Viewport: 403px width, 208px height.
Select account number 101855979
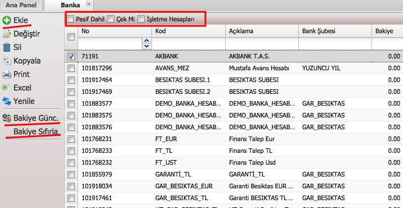(97, 175)
